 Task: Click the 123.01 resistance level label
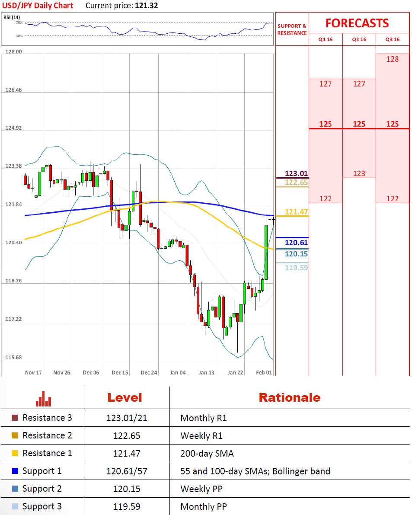[296, 173]
